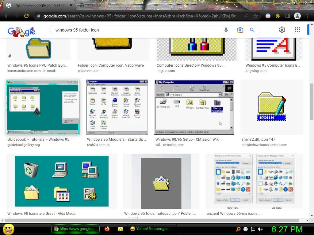Screen dimensions: 314x235
Task: Click the kommandostore.com source text
Action: click(24, 71)
